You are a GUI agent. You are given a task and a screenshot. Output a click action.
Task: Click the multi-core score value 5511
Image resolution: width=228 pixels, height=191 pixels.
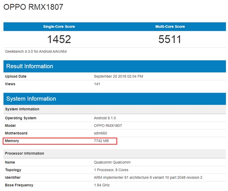point(170,39)
